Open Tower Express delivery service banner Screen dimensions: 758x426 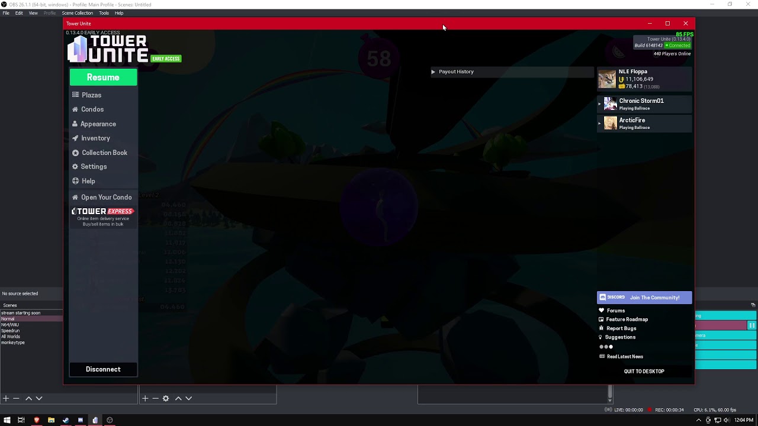point(103,217)
